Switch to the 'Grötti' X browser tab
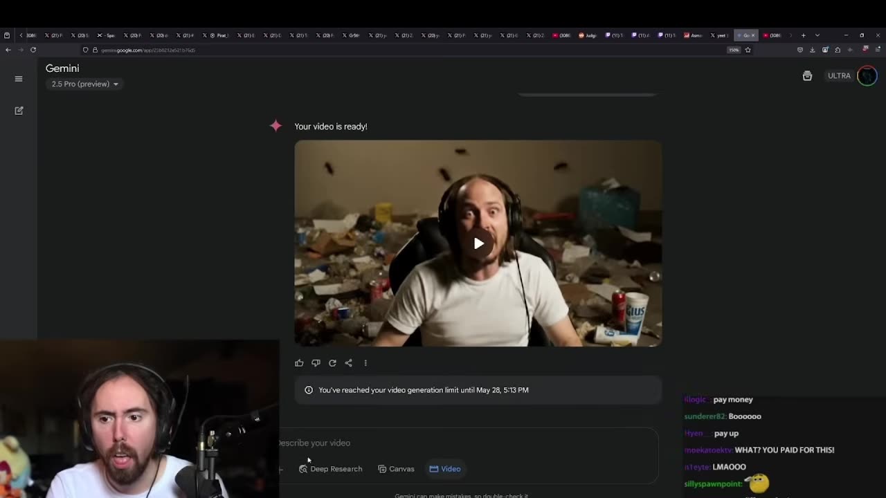Viewport: 886px width, 498px height. click(350, 35)
